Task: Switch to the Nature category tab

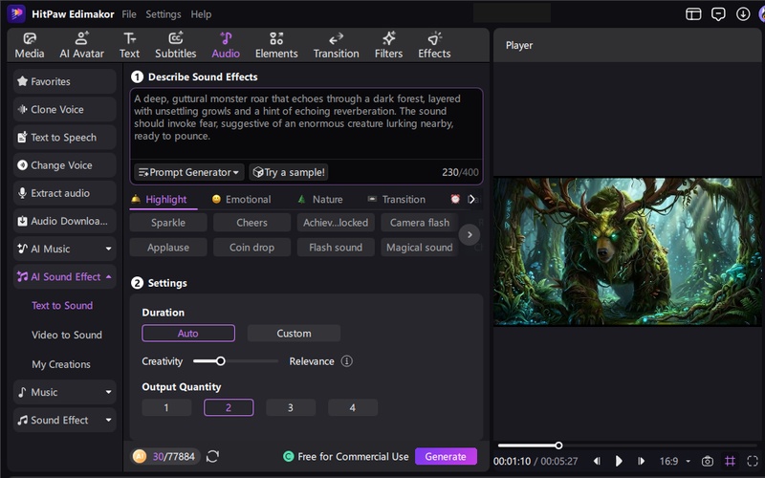Action: point(320,199)
